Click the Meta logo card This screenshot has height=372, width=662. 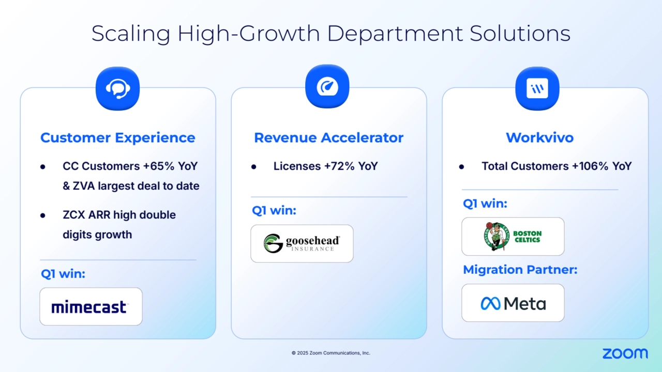click(x=513, y=303)
